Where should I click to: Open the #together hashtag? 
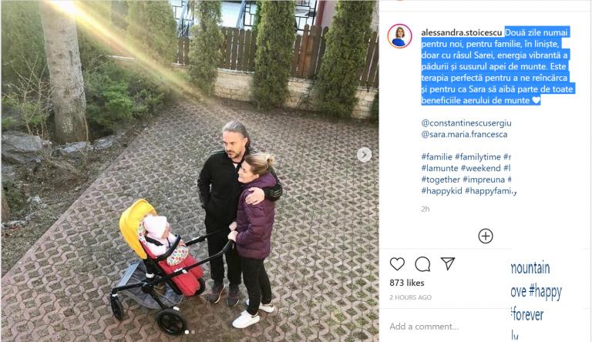(x=441, y=179)
